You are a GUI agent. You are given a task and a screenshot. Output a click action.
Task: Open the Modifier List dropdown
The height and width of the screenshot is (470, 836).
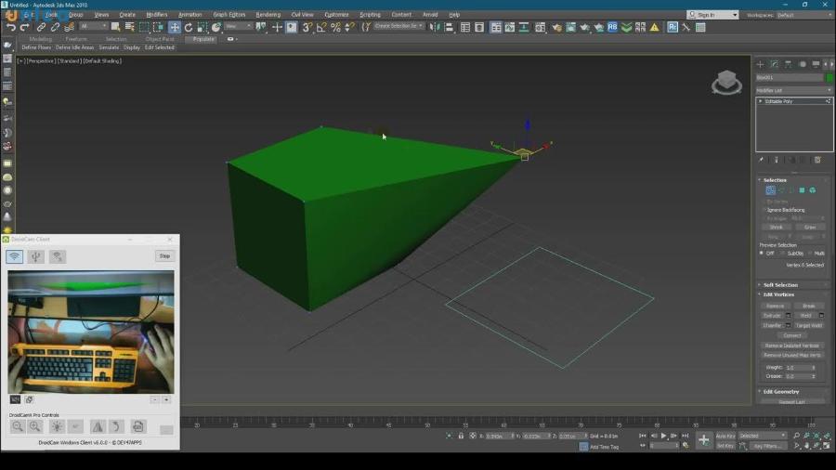click(x=793, y=90)
